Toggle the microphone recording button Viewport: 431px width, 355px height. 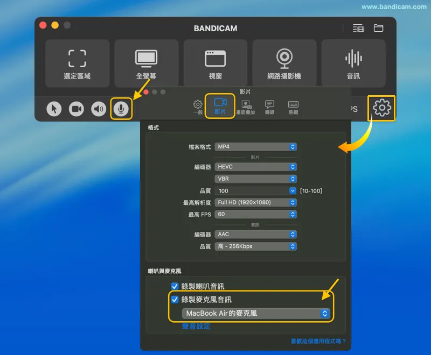point(121,109)
